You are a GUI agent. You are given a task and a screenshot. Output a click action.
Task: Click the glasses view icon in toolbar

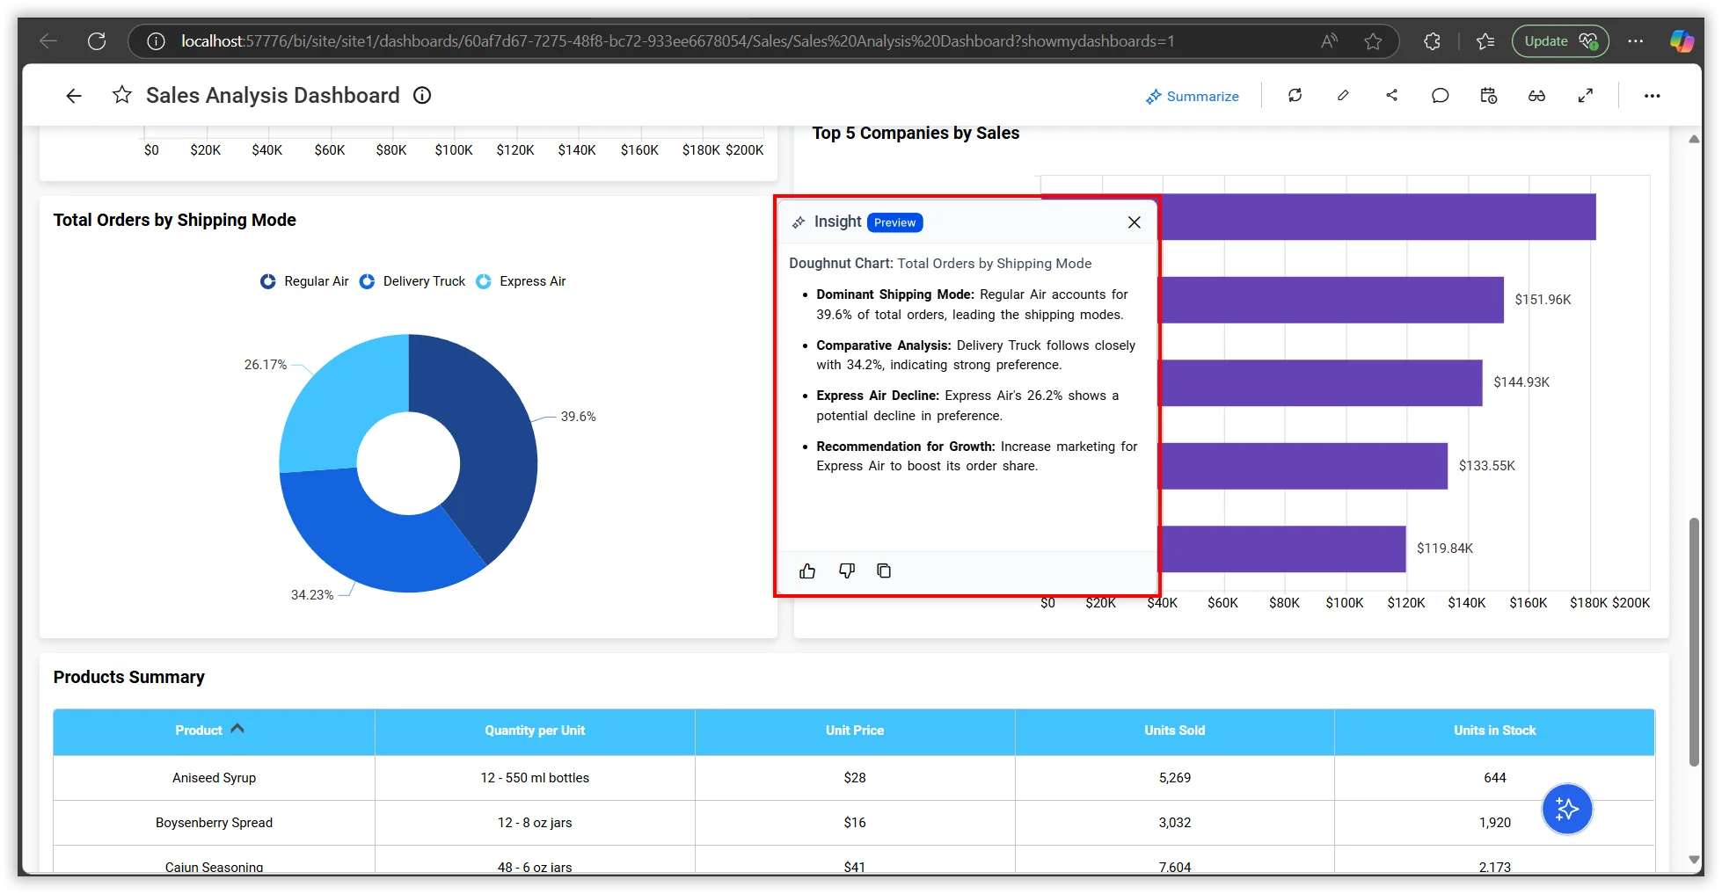click(x=1536, y=96)
